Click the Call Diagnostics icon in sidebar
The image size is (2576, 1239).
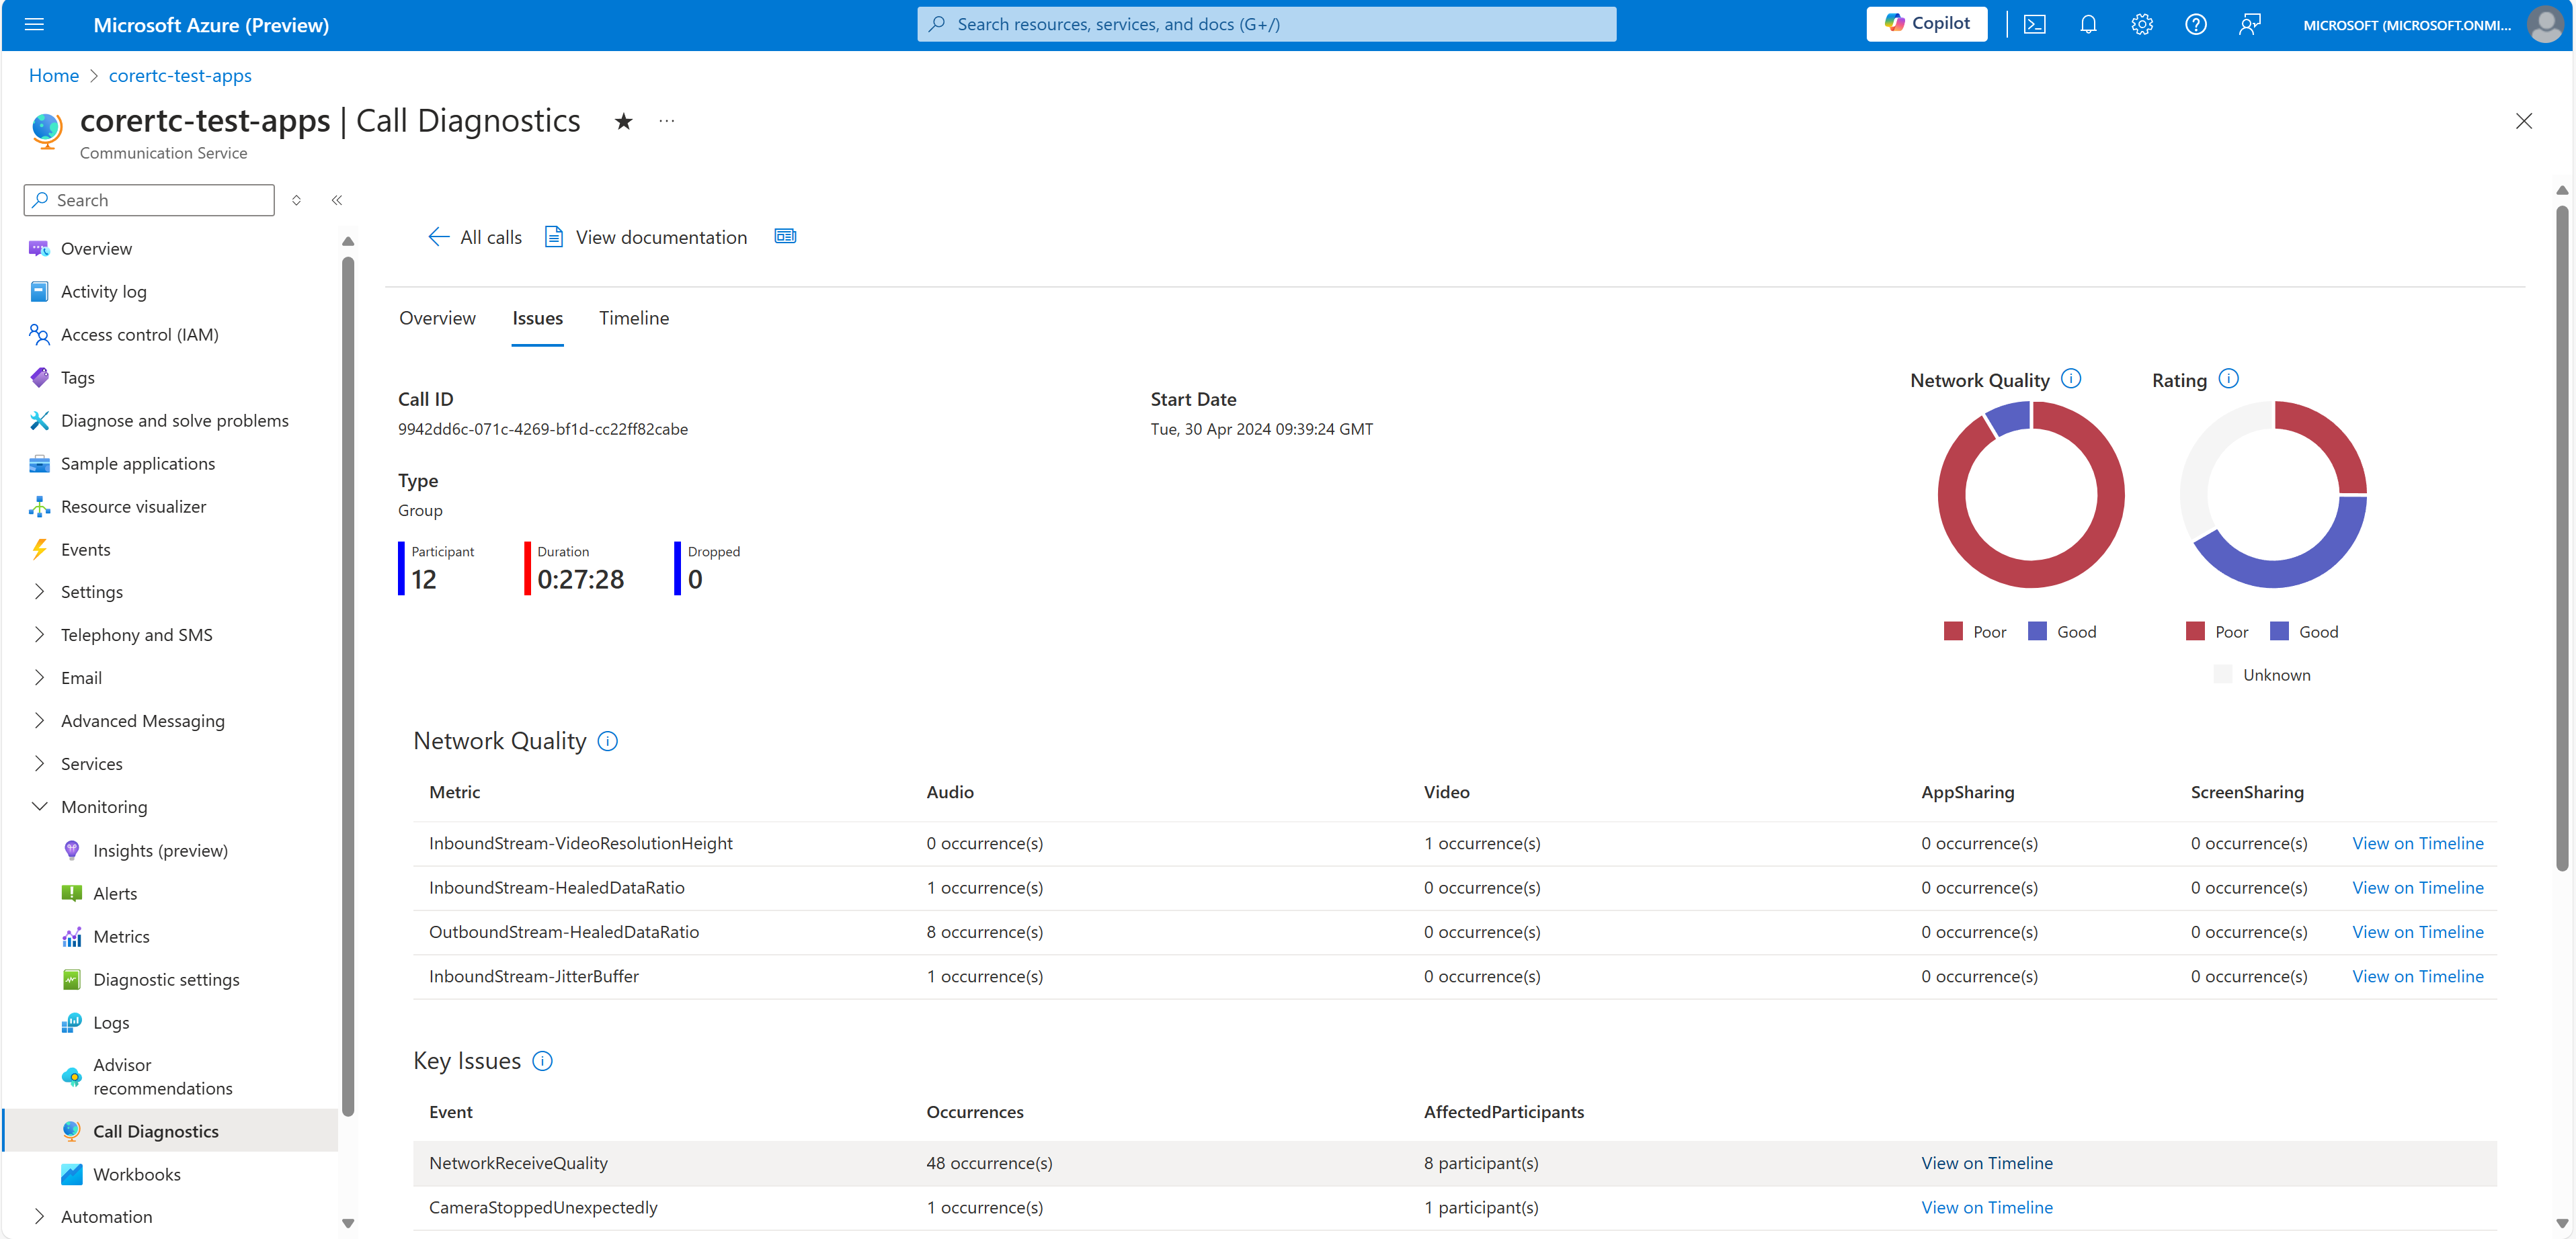[69, 1131]
